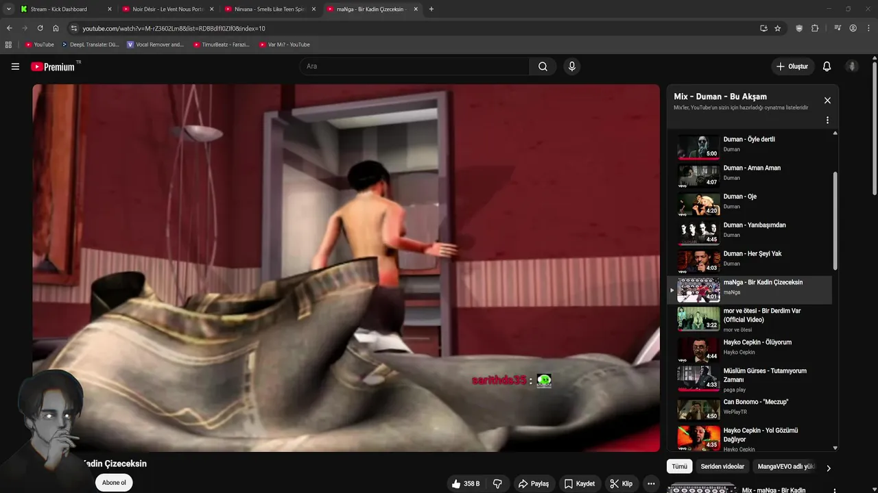
Task: Open install app icon in address bar
Action: pyautogui.click(x=763, y=28)
